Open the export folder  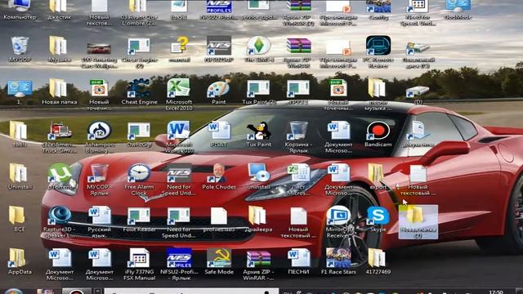tap(378, 176)
